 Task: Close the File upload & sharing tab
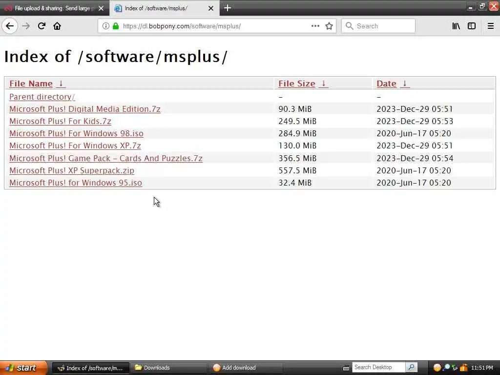tap(101, 8)
